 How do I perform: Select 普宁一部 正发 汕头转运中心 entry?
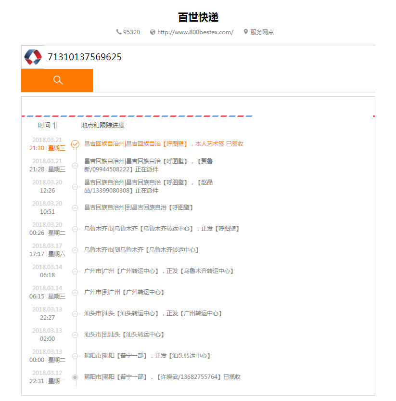tap(147, 356)
